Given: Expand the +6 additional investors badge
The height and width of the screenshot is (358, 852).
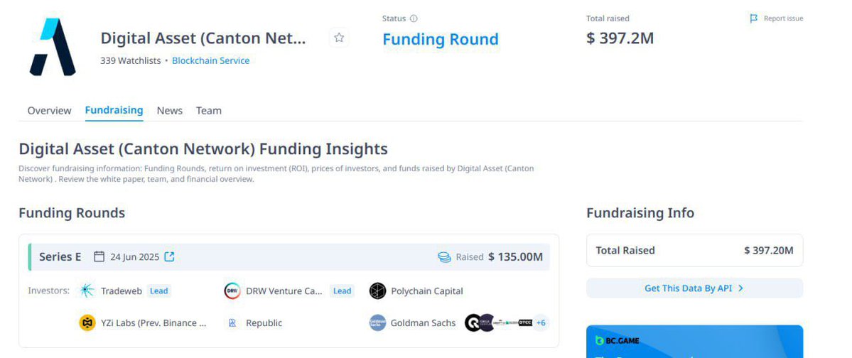Looking at the screenshot, I should pyautogui.click(x=541, y=322).
